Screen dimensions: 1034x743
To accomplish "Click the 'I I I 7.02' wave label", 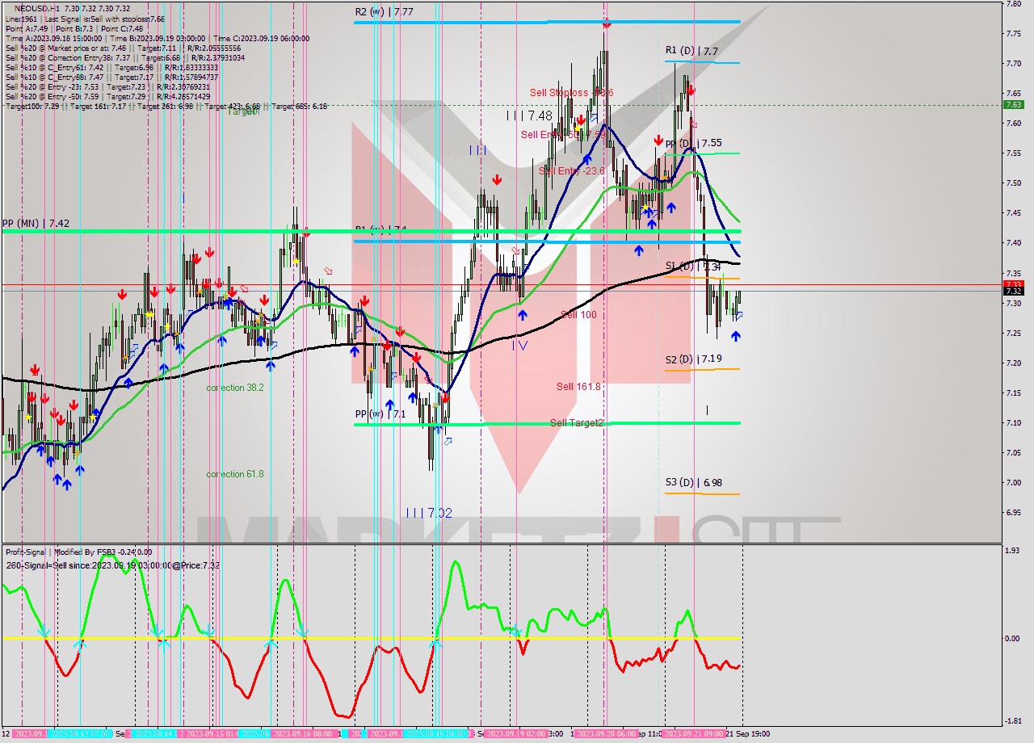I will tap(429, 513).
